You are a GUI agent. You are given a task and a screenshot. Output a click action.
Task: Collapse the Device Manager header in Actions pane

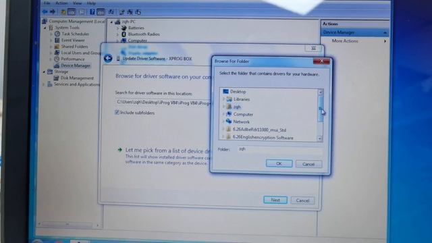pos(385,33)
